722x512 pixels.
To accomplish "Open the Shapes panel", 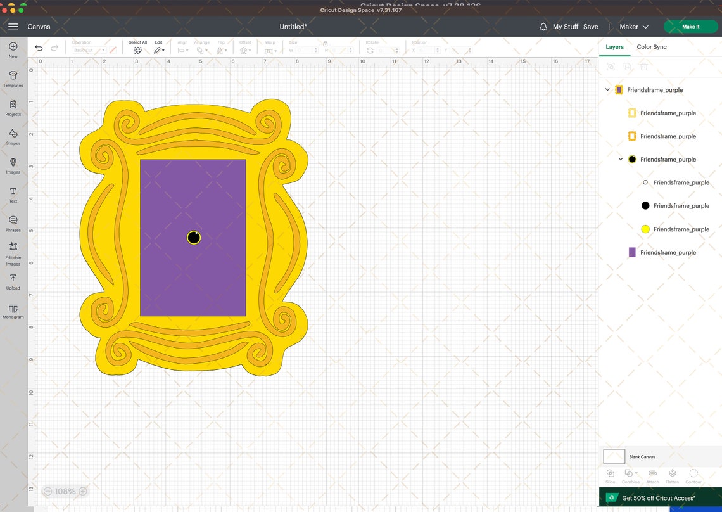I will pyautogui.click(x=13, y=137).
